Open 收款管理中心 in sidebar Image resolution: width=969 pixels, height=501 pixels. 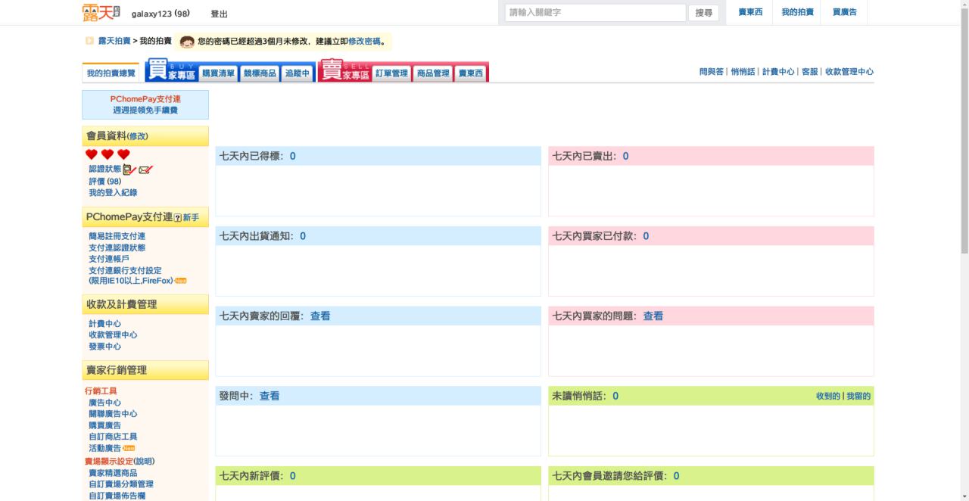tap(113, 335)
